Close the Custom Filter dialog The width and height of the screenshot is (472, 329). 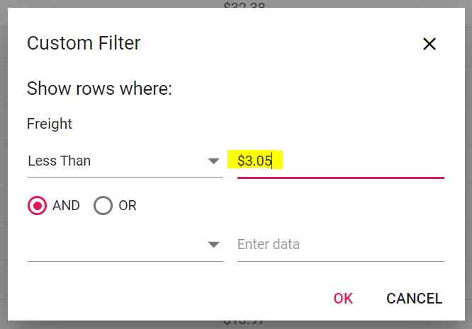click(x=429, y=44)
